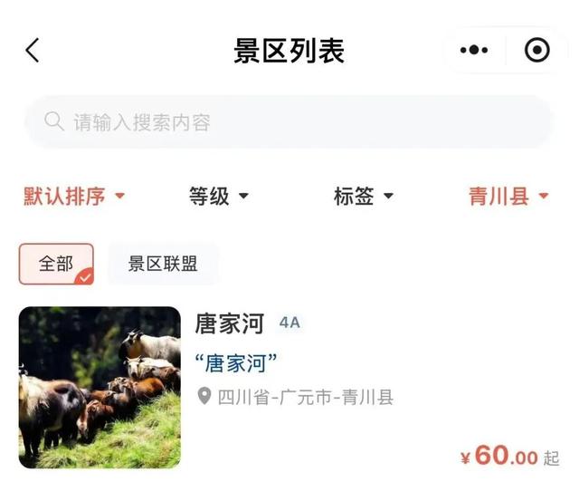Click the 请输入搜索内容 search field
Screen dimensions: 579x501
tap(289, 121)
